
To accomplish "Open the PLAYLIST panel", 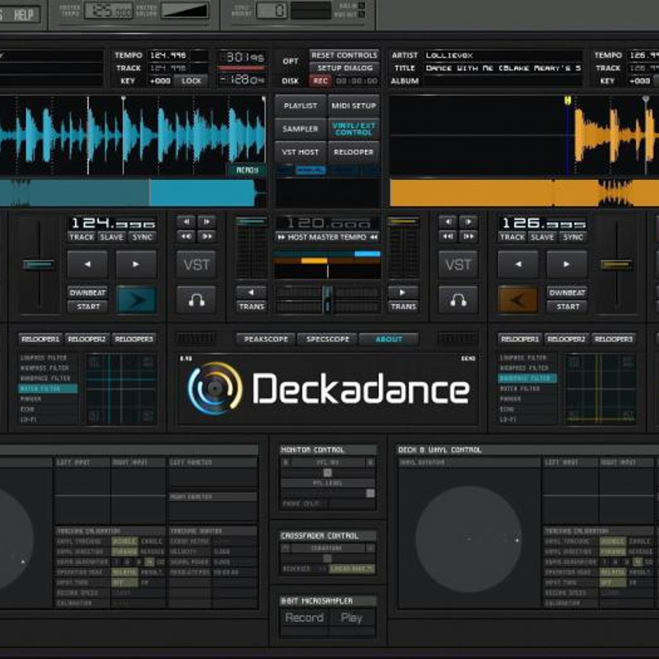I will pos(300,105).
